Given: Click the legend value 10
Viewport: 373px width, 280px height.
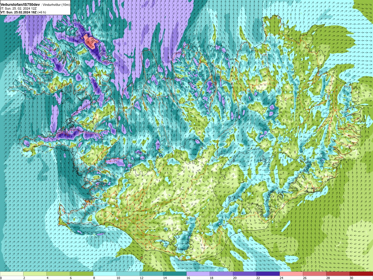Looking at the screenshot, I should [x=118, y=278].
